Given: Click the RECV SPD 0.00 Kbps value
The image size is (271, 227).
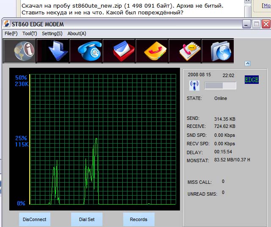Looking at the screenshot, I should point(224,144).
